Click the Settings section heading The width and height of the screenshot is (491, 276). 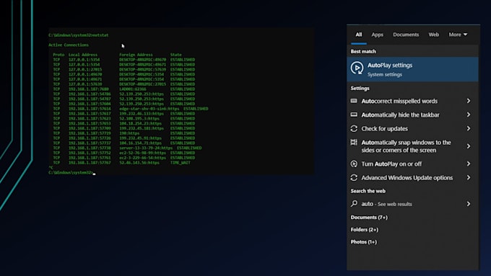[x=360, y=88]
